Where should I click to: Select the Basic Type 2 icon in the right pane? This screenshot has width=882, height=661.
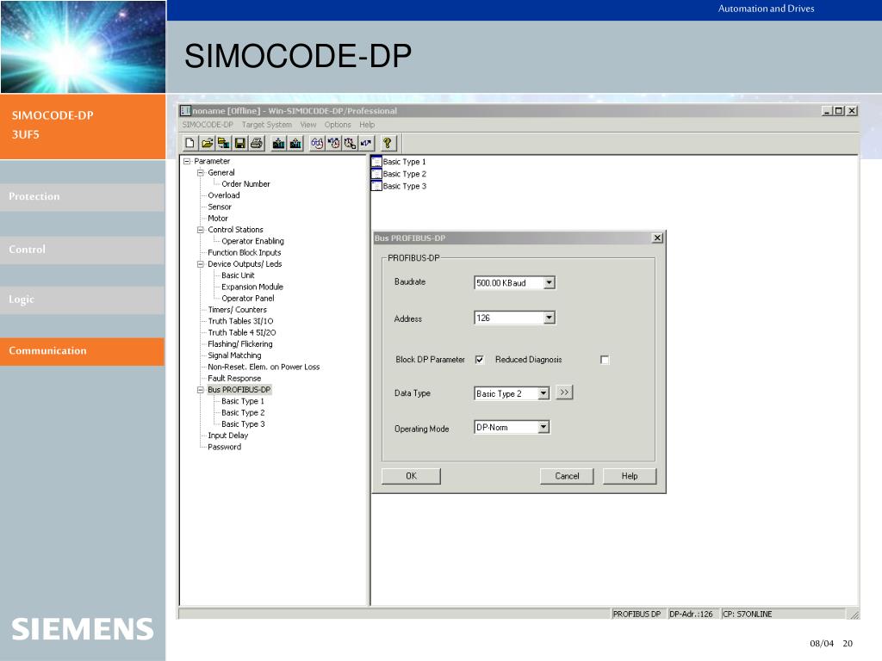click(x=376, y=174)
